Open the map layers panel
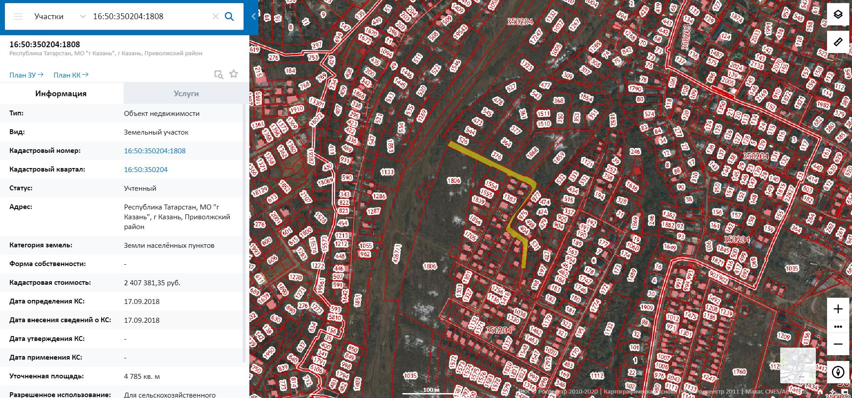 coord(838,15)
